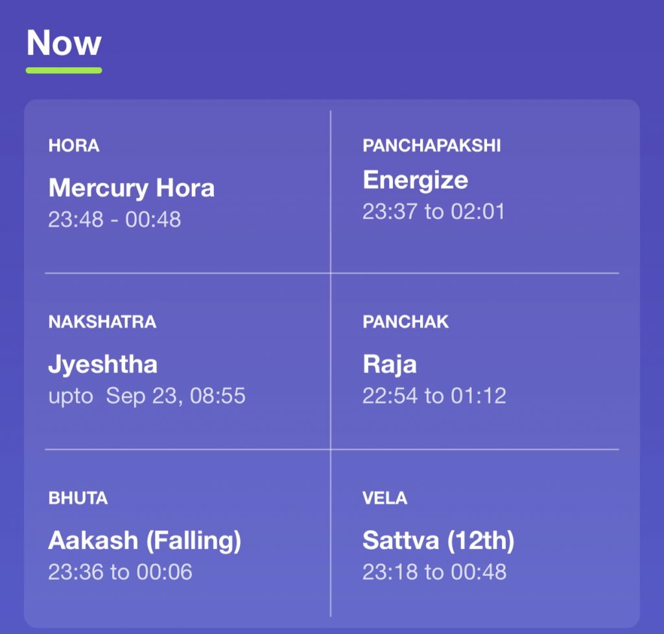Tap Jyeshtha nakshatra title
The height and width of the screenshot is (634, 664).
point(103,365)
